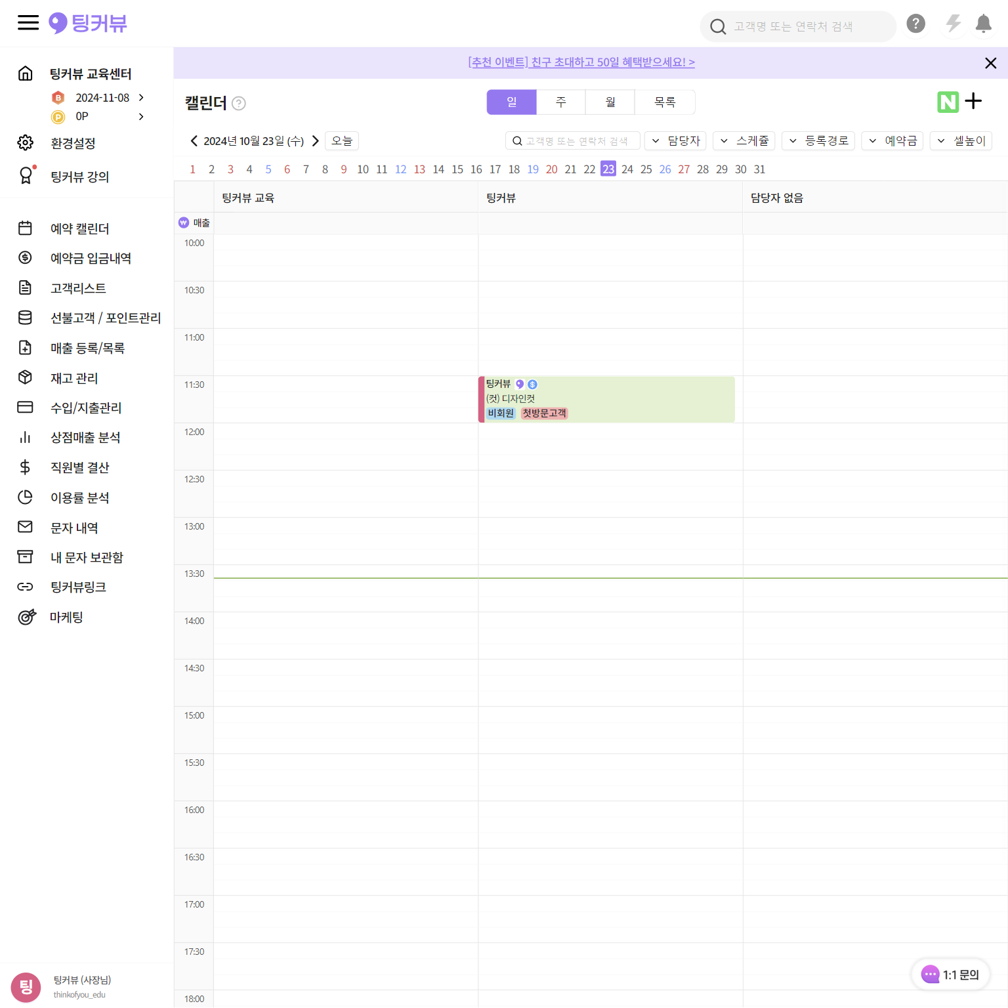The image size is (1008, 1008).
Task: Open 예약 캘린더 menu item
Action: tap(80, 228)
